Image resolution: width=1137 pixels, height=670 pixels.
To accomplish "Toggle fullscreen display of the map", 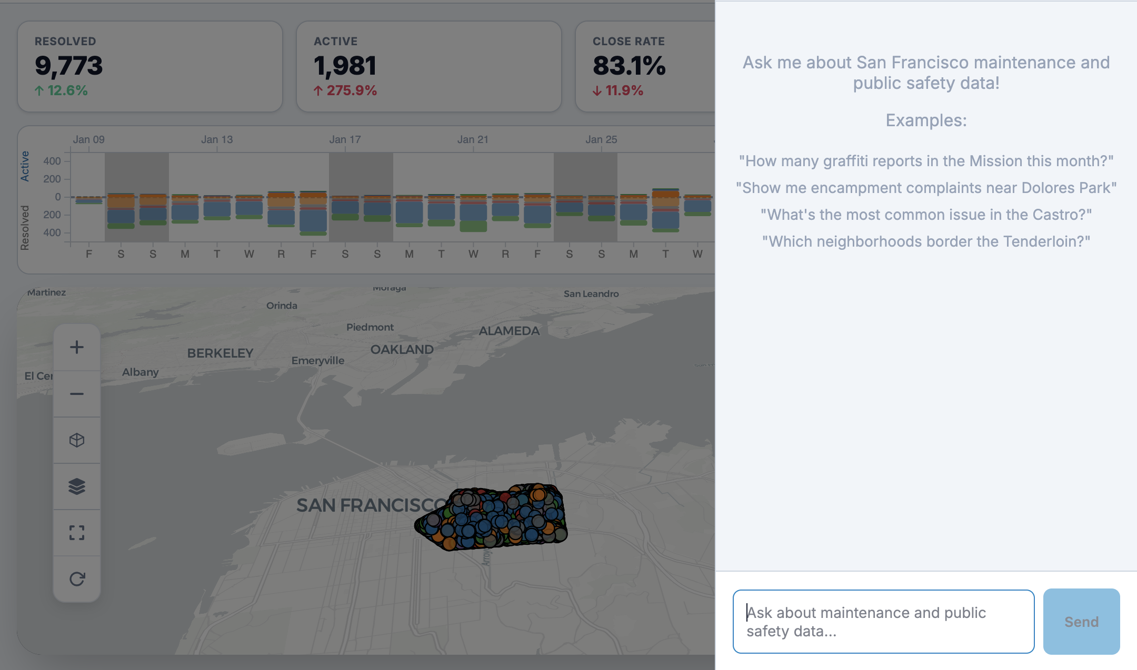I will [x=77, y=533].
